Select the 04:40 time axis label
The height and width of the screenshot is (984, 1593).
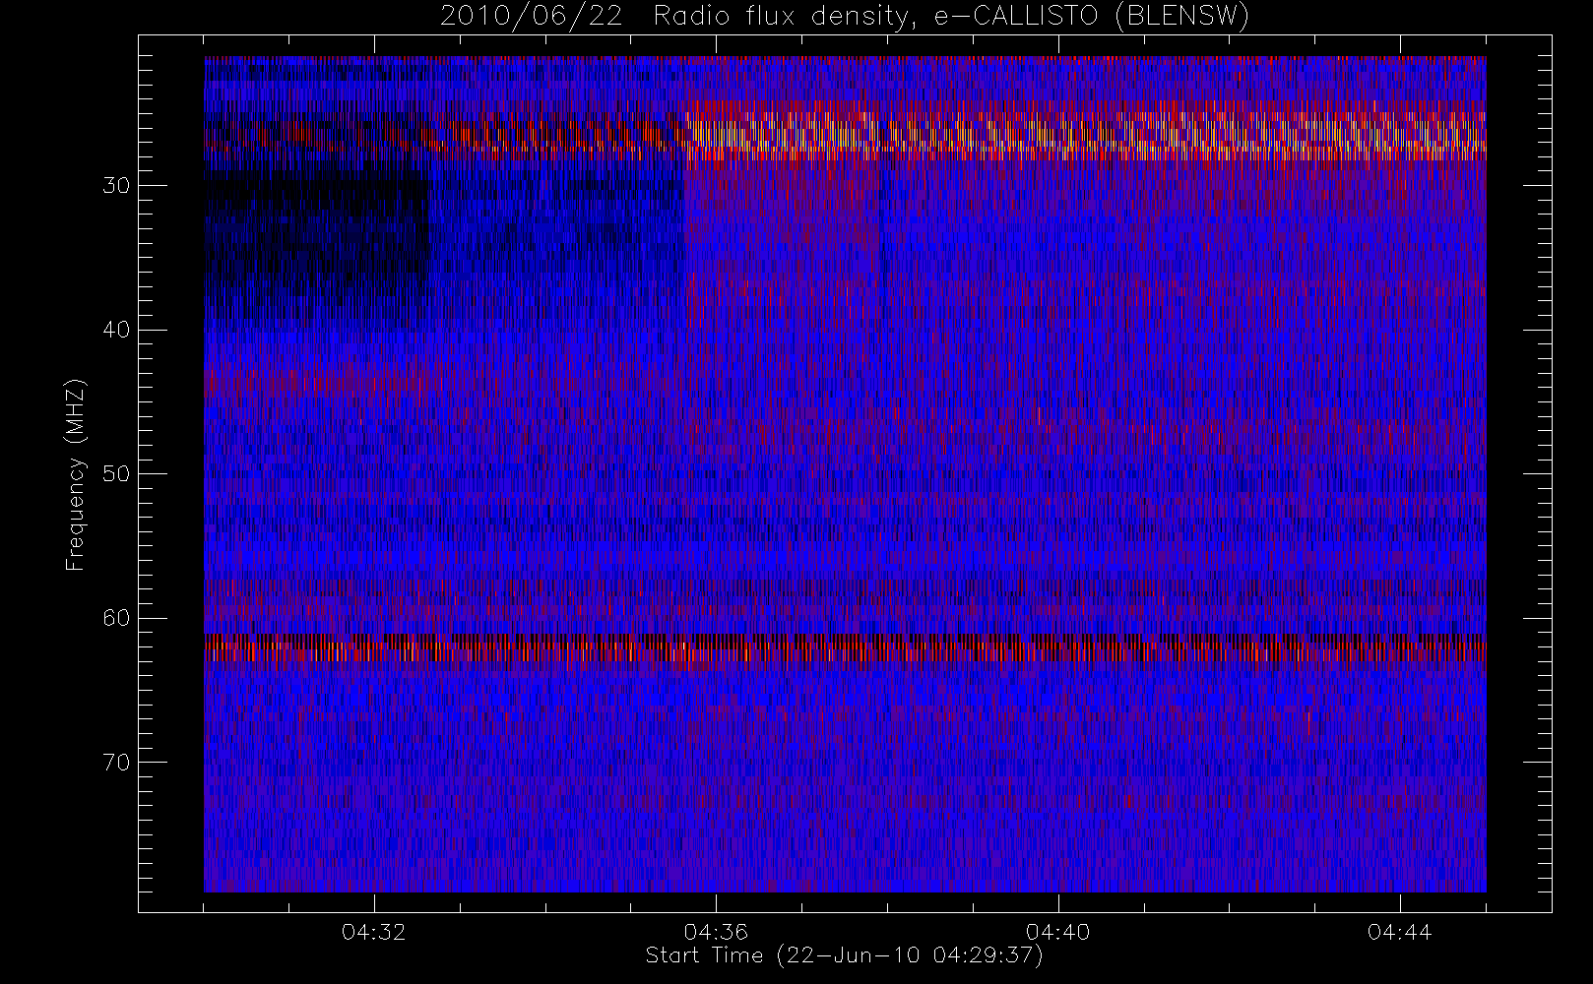[1057, 932]
